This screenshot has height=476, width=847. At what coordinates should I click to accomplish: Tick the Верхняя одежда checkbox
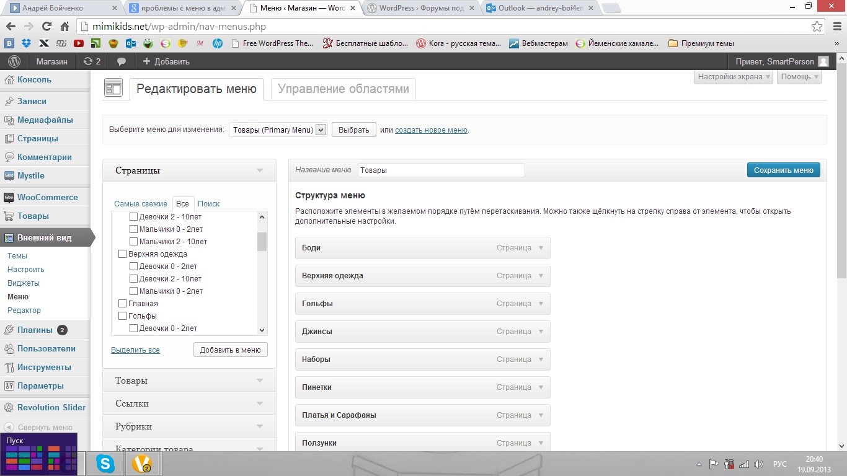tap(122, 254)
